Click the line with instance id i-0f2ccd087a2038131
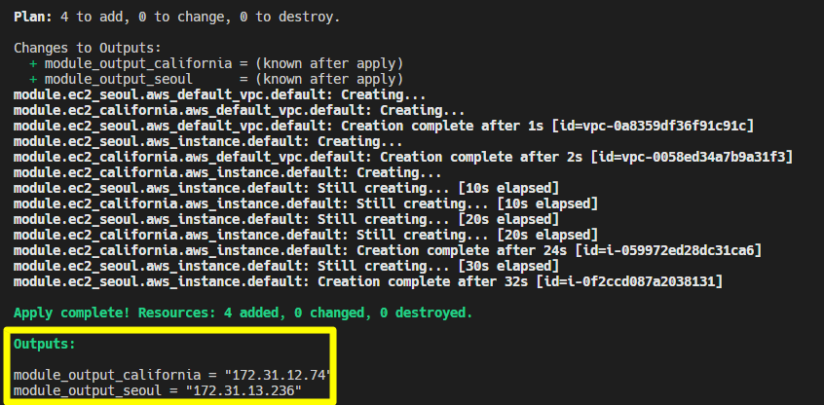 point(368,281)
